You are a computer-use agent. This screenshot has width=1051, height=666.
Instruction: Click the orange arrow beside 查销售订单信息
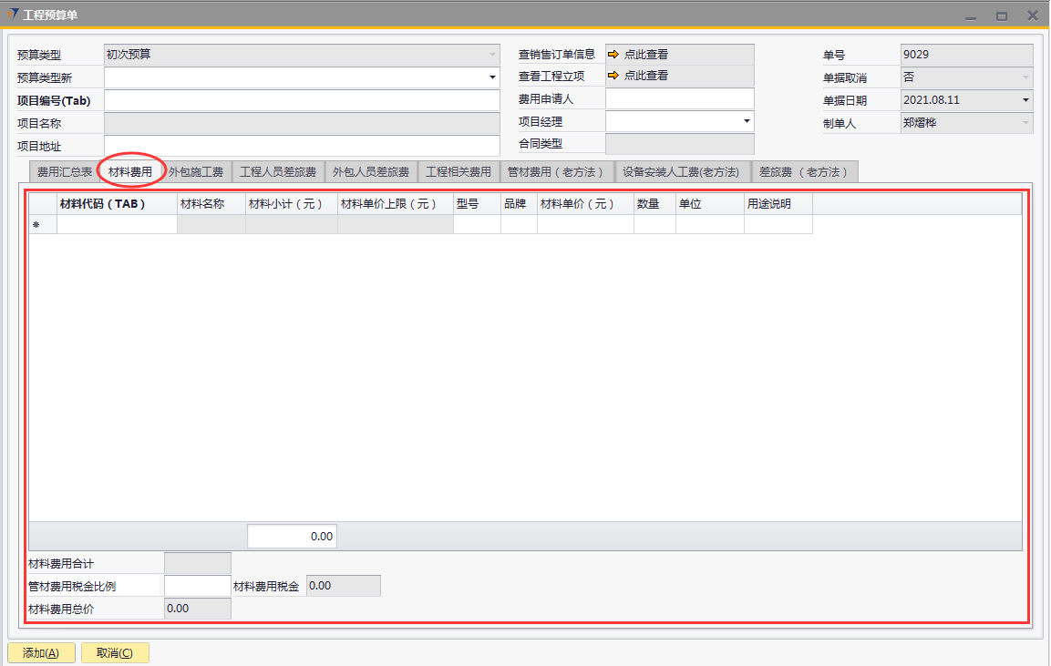[613, 55]
